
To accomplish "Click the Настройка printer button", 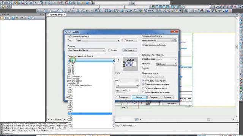I will (129, 50).
